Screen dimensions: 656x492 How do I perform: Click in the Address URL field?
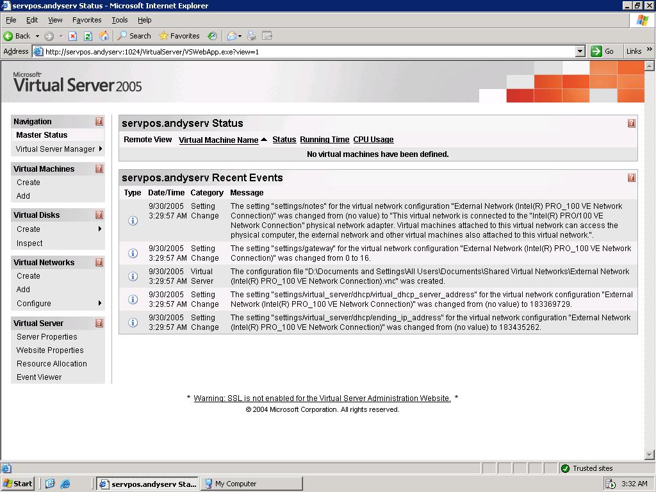[x=307, y=51]
